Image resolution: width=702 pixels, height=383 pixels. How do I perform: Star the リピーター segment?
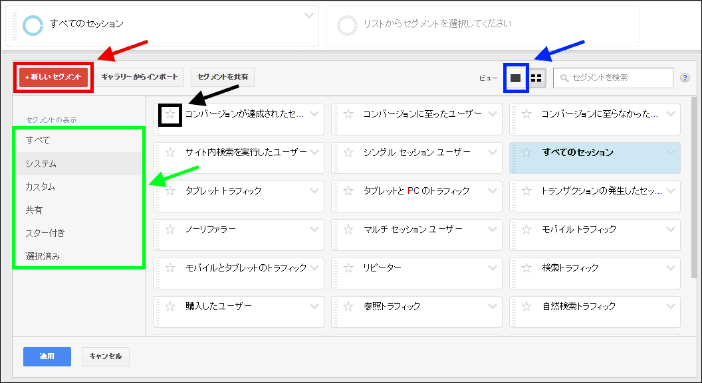[x=348, y=268]
